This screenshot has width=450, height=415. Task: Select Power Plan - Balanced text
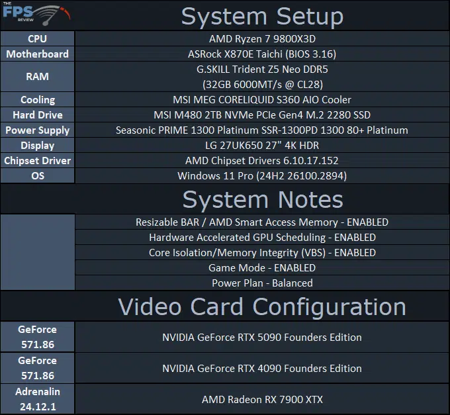click(262, 283)
